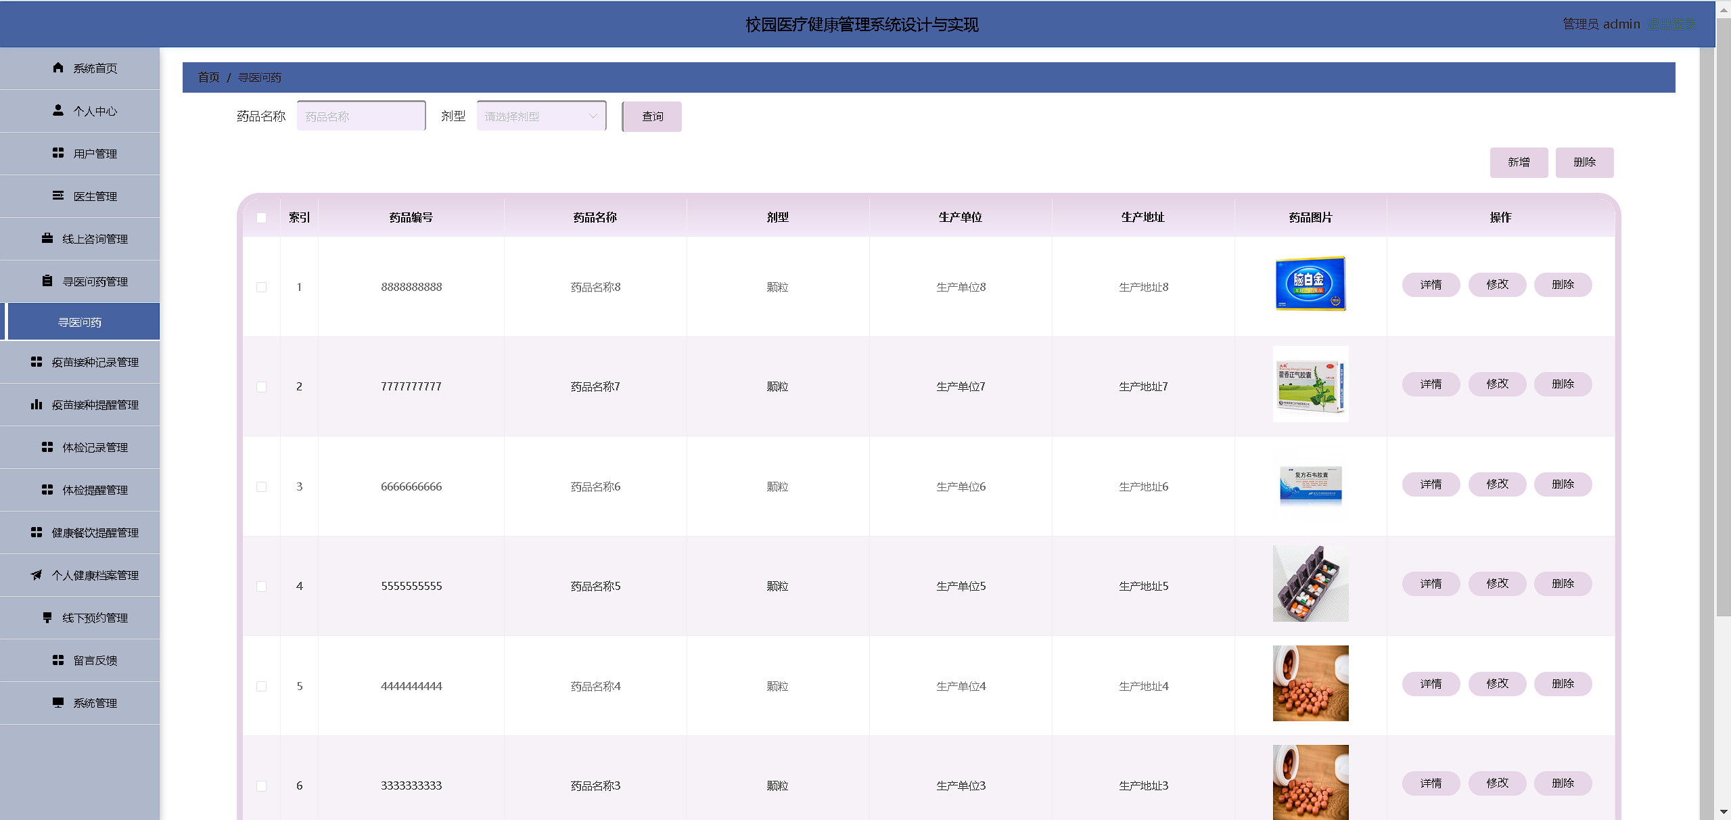The height and width of the screenshot is (820, 1731).
Task: Click the person icon beside 个人中心
Action: pos(58,110)
